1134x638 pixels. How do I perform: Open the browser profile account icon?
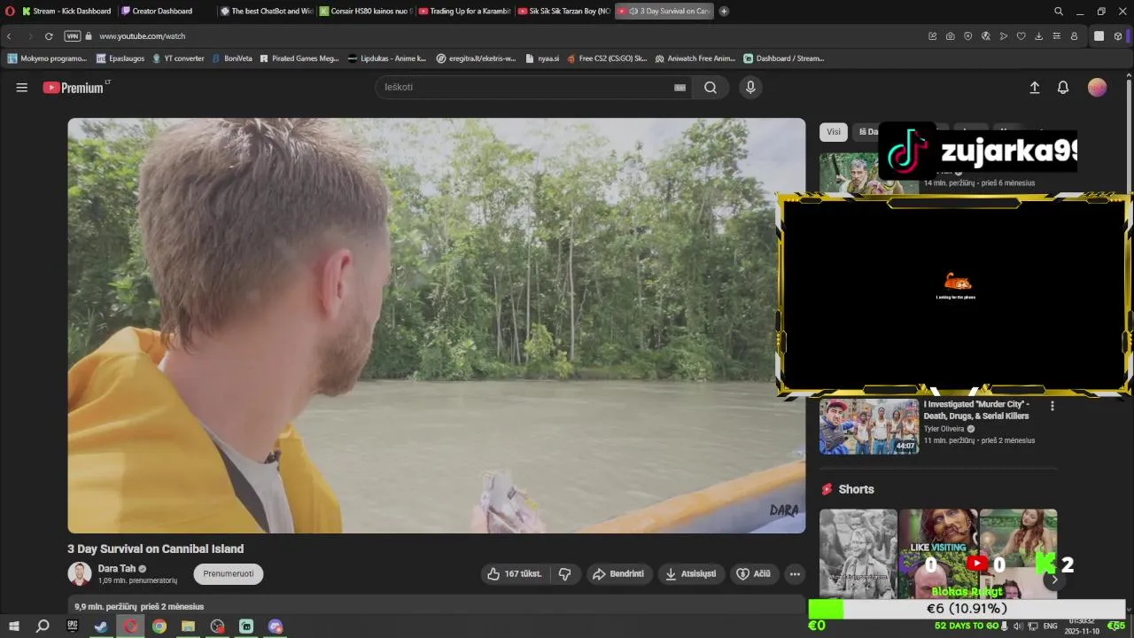pos(1074,36)
